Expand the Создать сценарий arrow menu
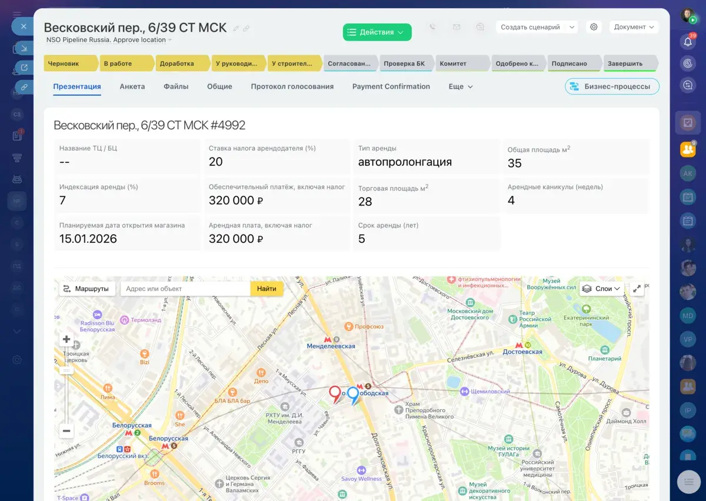The width and height of the screenshot is (706, 501). (572, 27)
